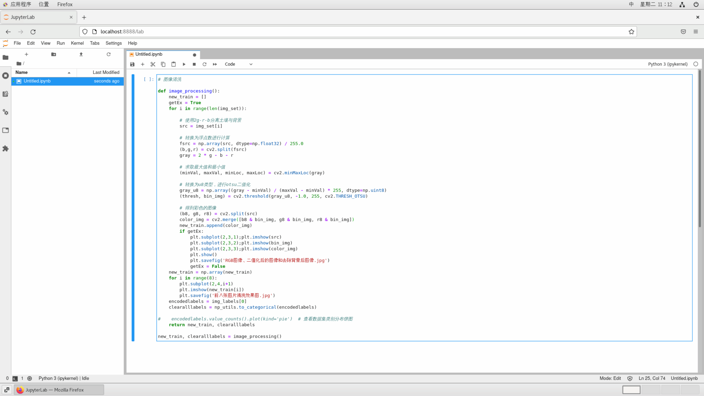This screenshot has width=704, height=396.
Task: Cut the selected cell with scissors icon
Action: [x=153, y=64]
